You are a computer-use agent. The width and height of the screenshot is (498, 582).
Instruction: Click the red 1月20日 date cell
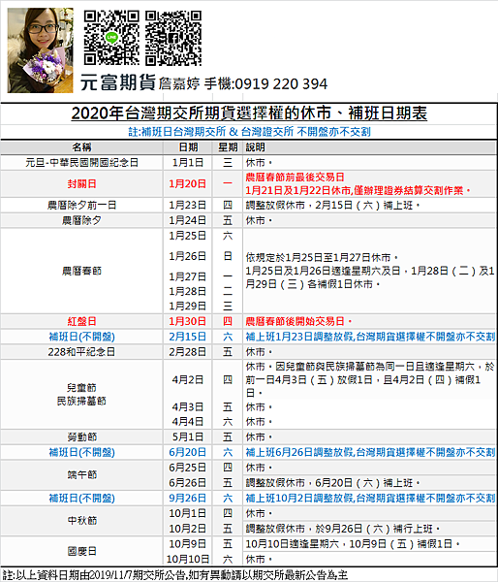tap(188, 183)
